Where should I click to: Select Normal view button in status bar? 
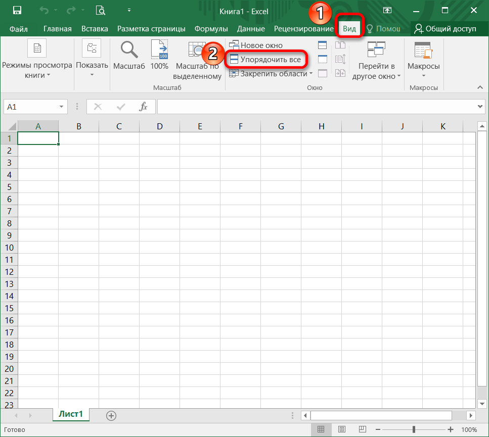(x=321, y=429)
